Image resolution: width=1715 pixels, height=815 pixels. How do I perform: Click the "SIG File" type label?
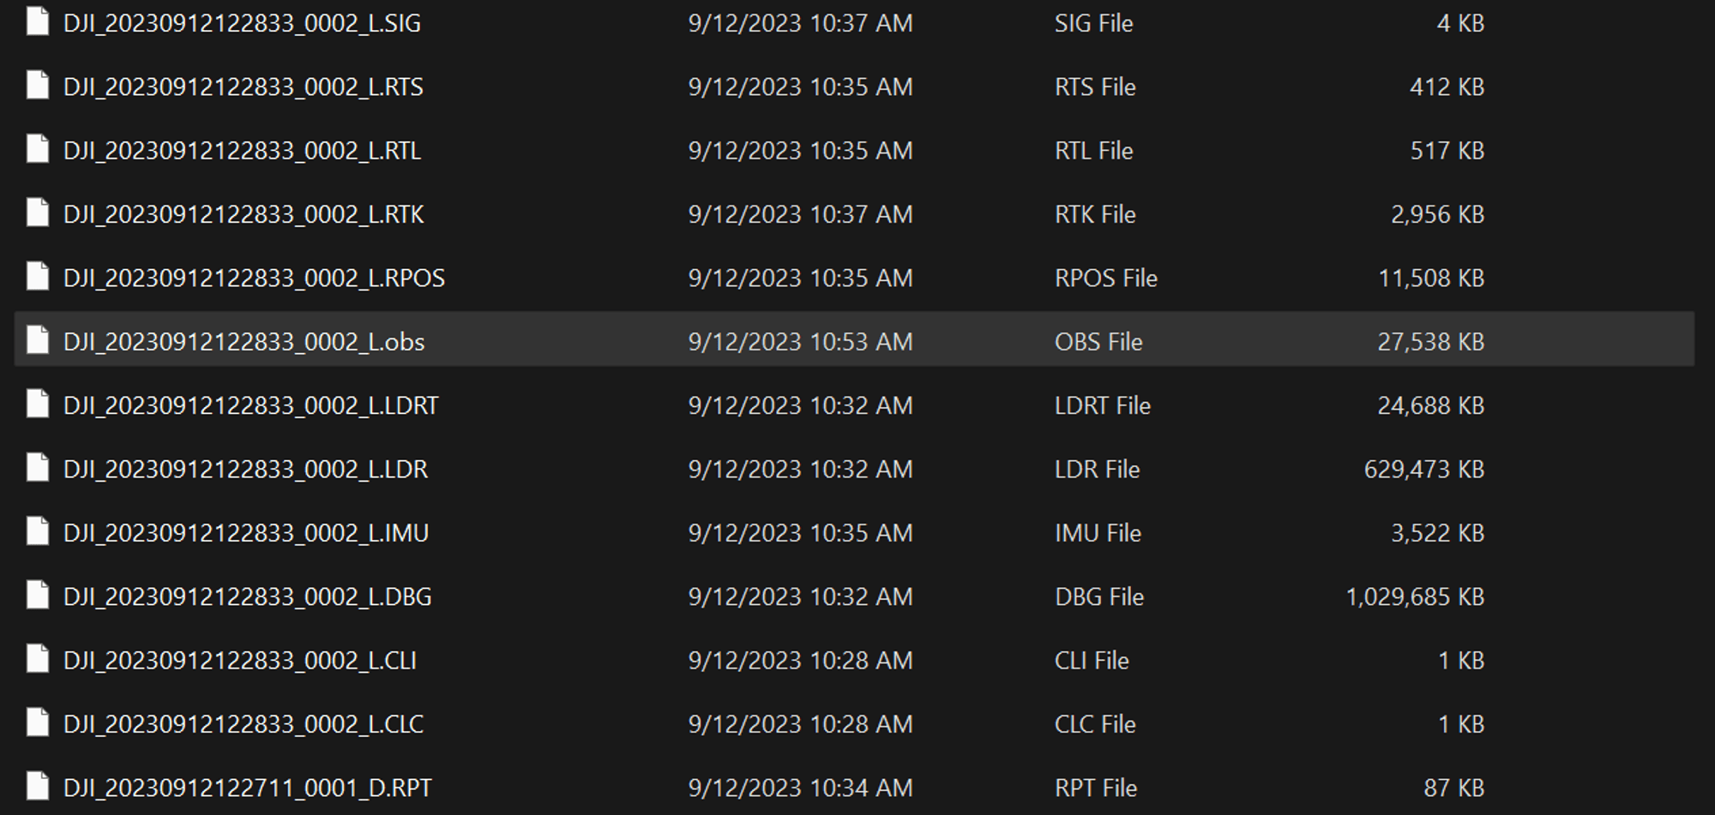pyautogui.click(x=1093, y=23)
